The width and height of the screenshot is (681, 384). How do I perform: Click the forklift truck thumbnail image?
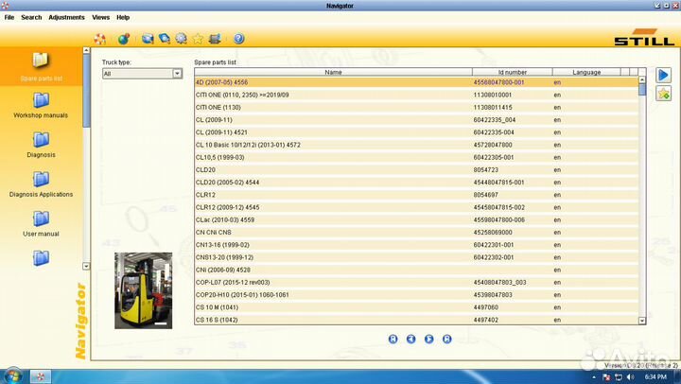[x=143, y=290]
